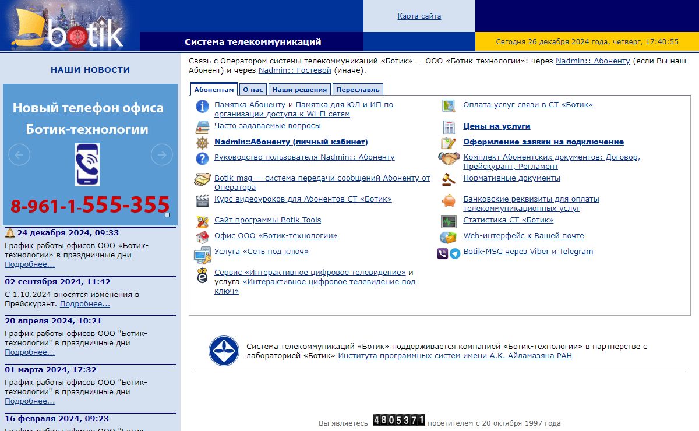This screenshot has height=431, width=699.
Task: Click the gavel icon beside Нормативные документы
Action: tap(449, 179)
